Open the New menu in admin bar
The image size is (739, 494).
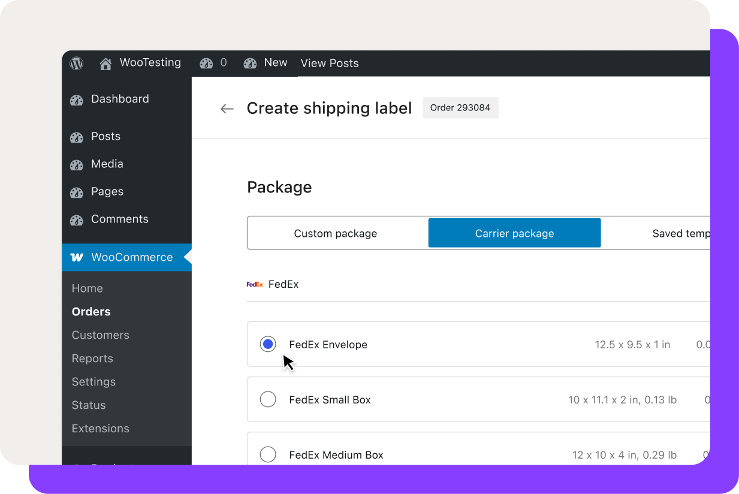click(x=276, y=62)
